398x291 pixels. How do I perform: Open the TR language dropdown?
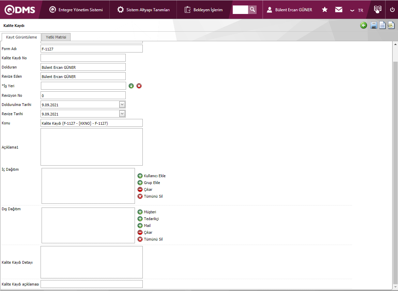[357, 10]
